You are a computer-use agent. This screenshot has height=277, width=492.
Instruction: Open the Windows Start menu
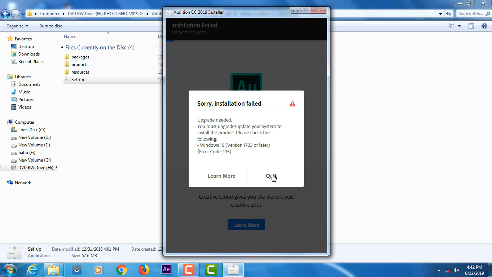click(x=9, y=270)
